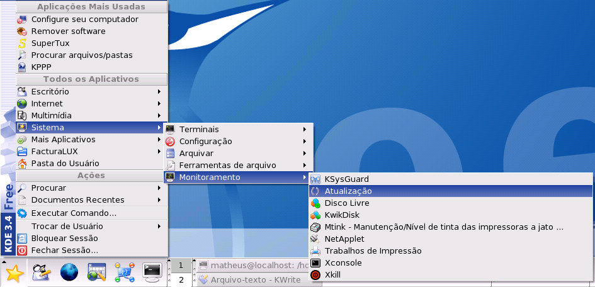This screenshot has height=287, width=595.
Task: Expand the Escritório submenu
Action: (x=91, y=91)
